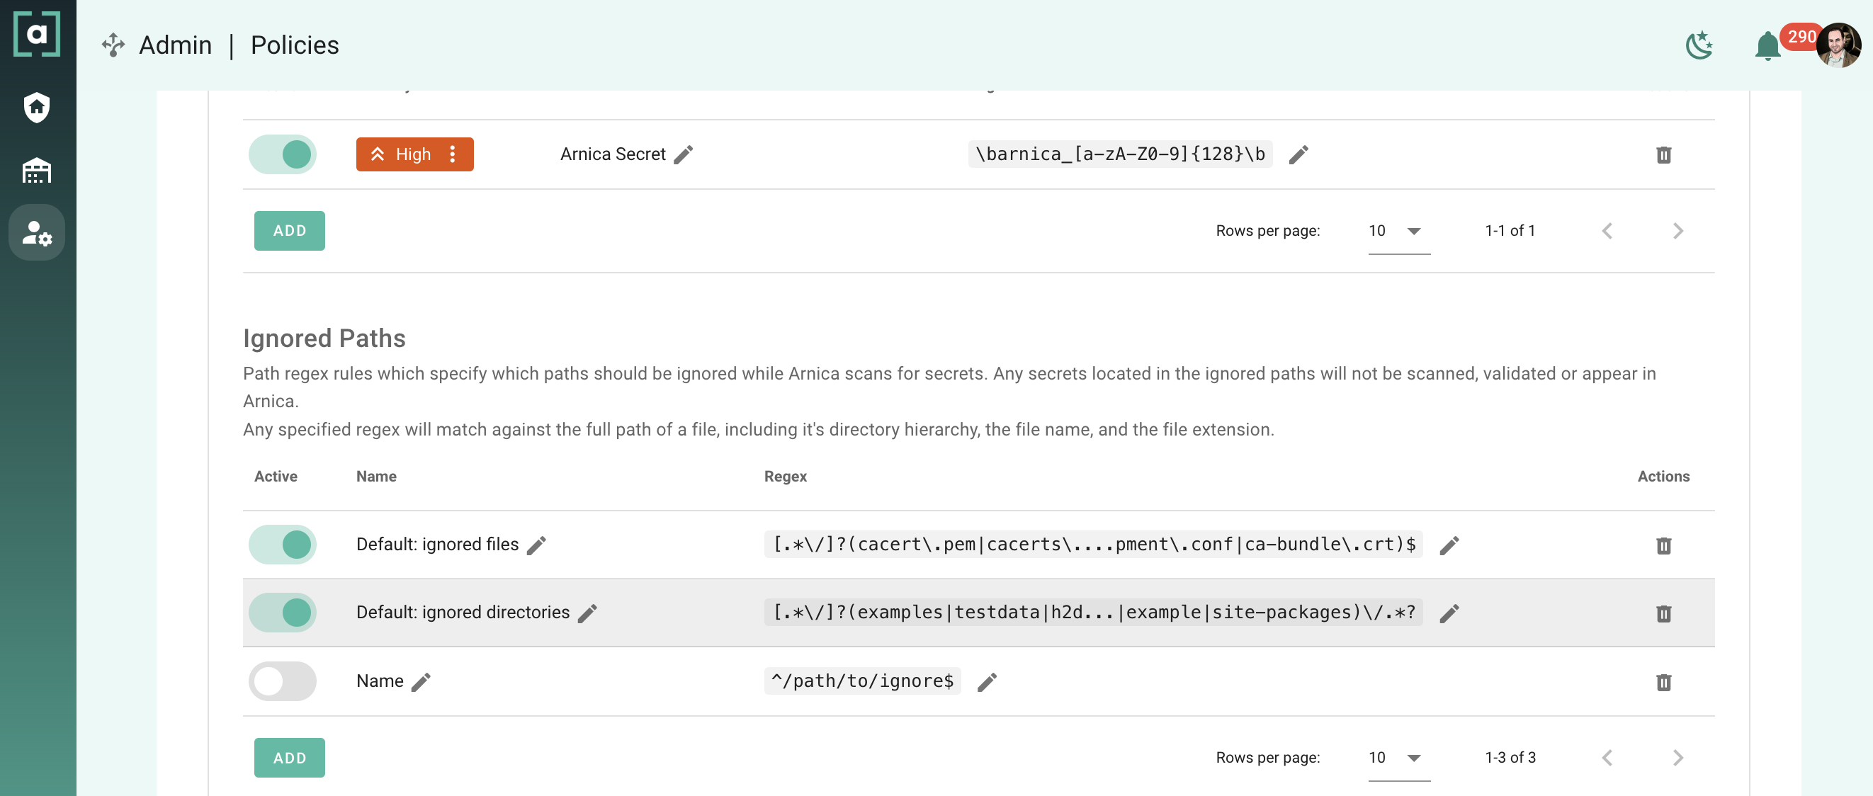The image size is (1873, 796).
Task: Edit the Arnica Secret name
Action: point(684,154)
